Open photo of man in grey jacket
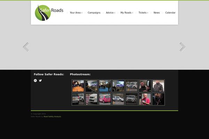The width and height of the screenshot is (209, 139). tap(158, 86)
